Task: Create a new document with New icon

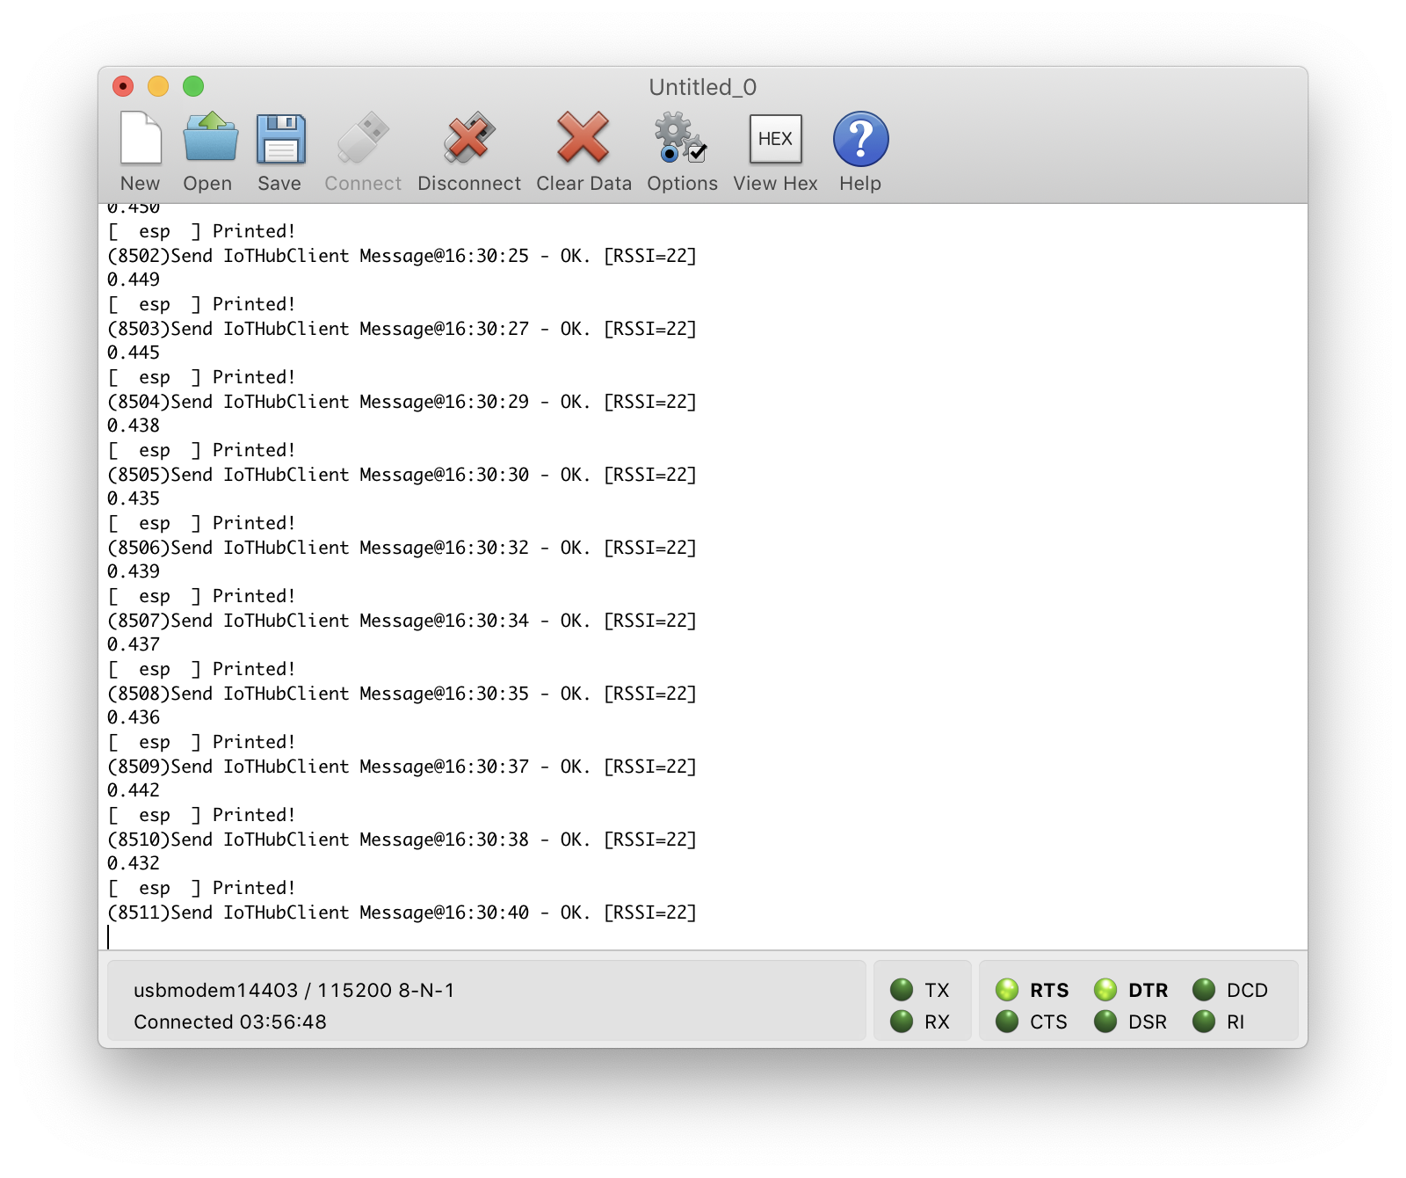Action: click(x=141, y=138)
